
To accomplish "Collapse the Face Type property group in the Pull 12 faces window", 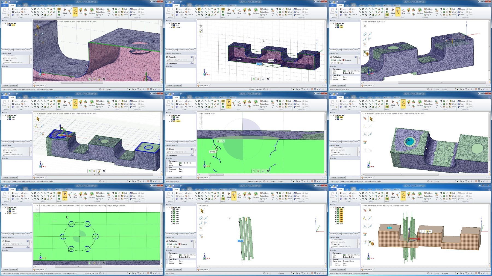I will coord(167,259).
